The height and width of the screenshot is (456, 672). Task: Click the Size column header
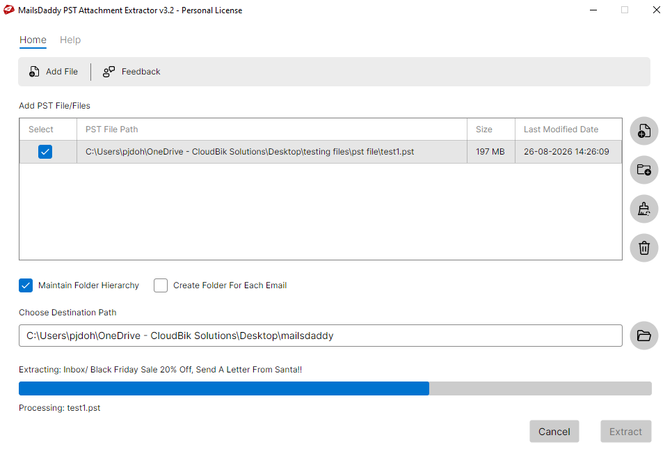coord(490,129)
